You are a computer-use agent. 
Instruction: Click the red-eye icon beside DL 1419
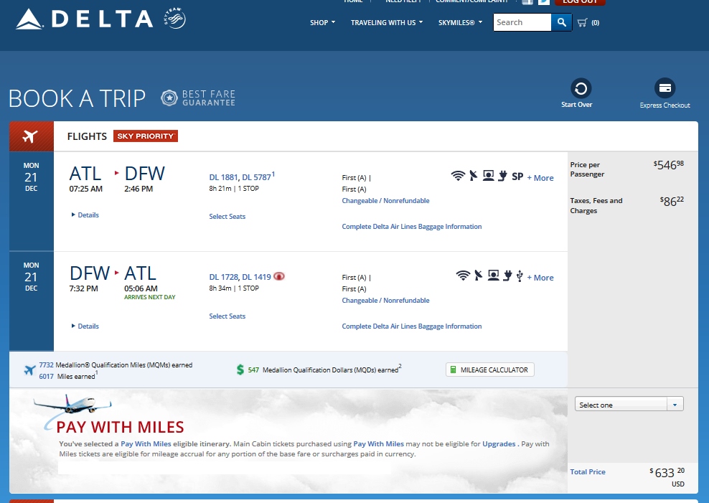click(280, 277)
